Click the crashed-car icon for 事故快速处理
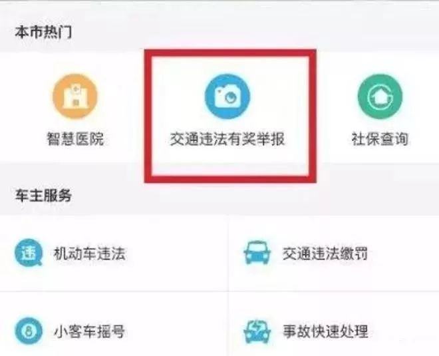 pyautogui.click(x=257, y=331)
